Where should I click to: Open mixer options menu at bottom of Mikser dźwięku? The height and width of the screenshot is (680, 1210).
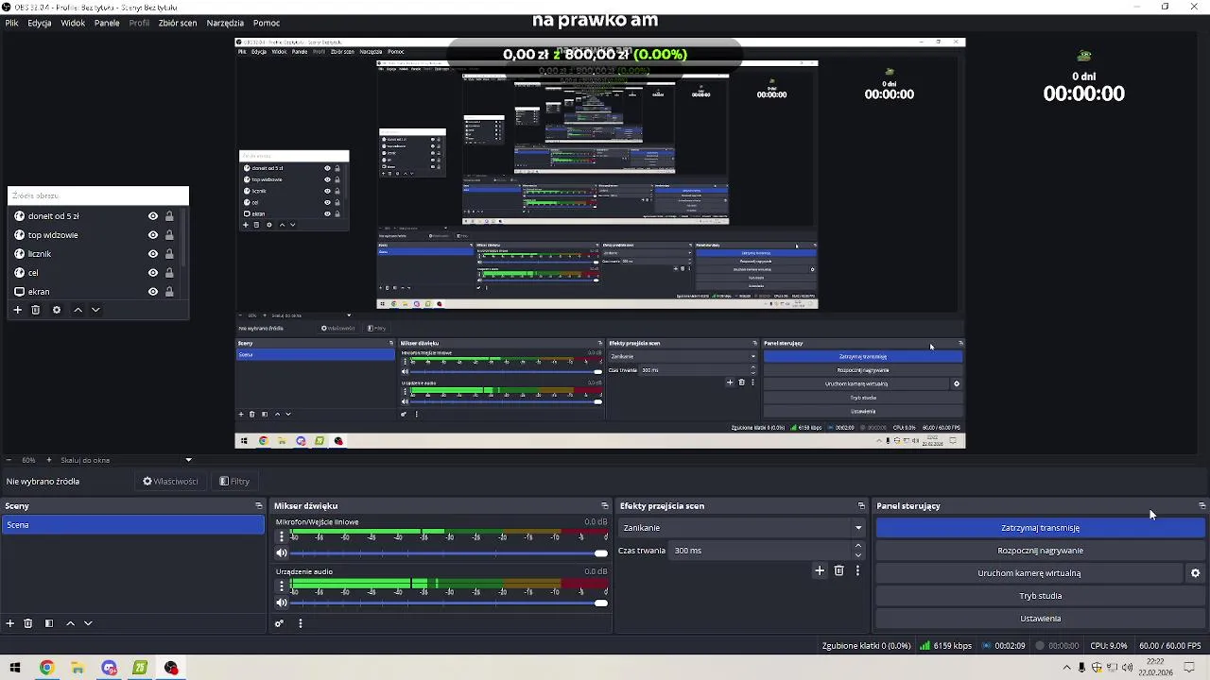[301, 623]
